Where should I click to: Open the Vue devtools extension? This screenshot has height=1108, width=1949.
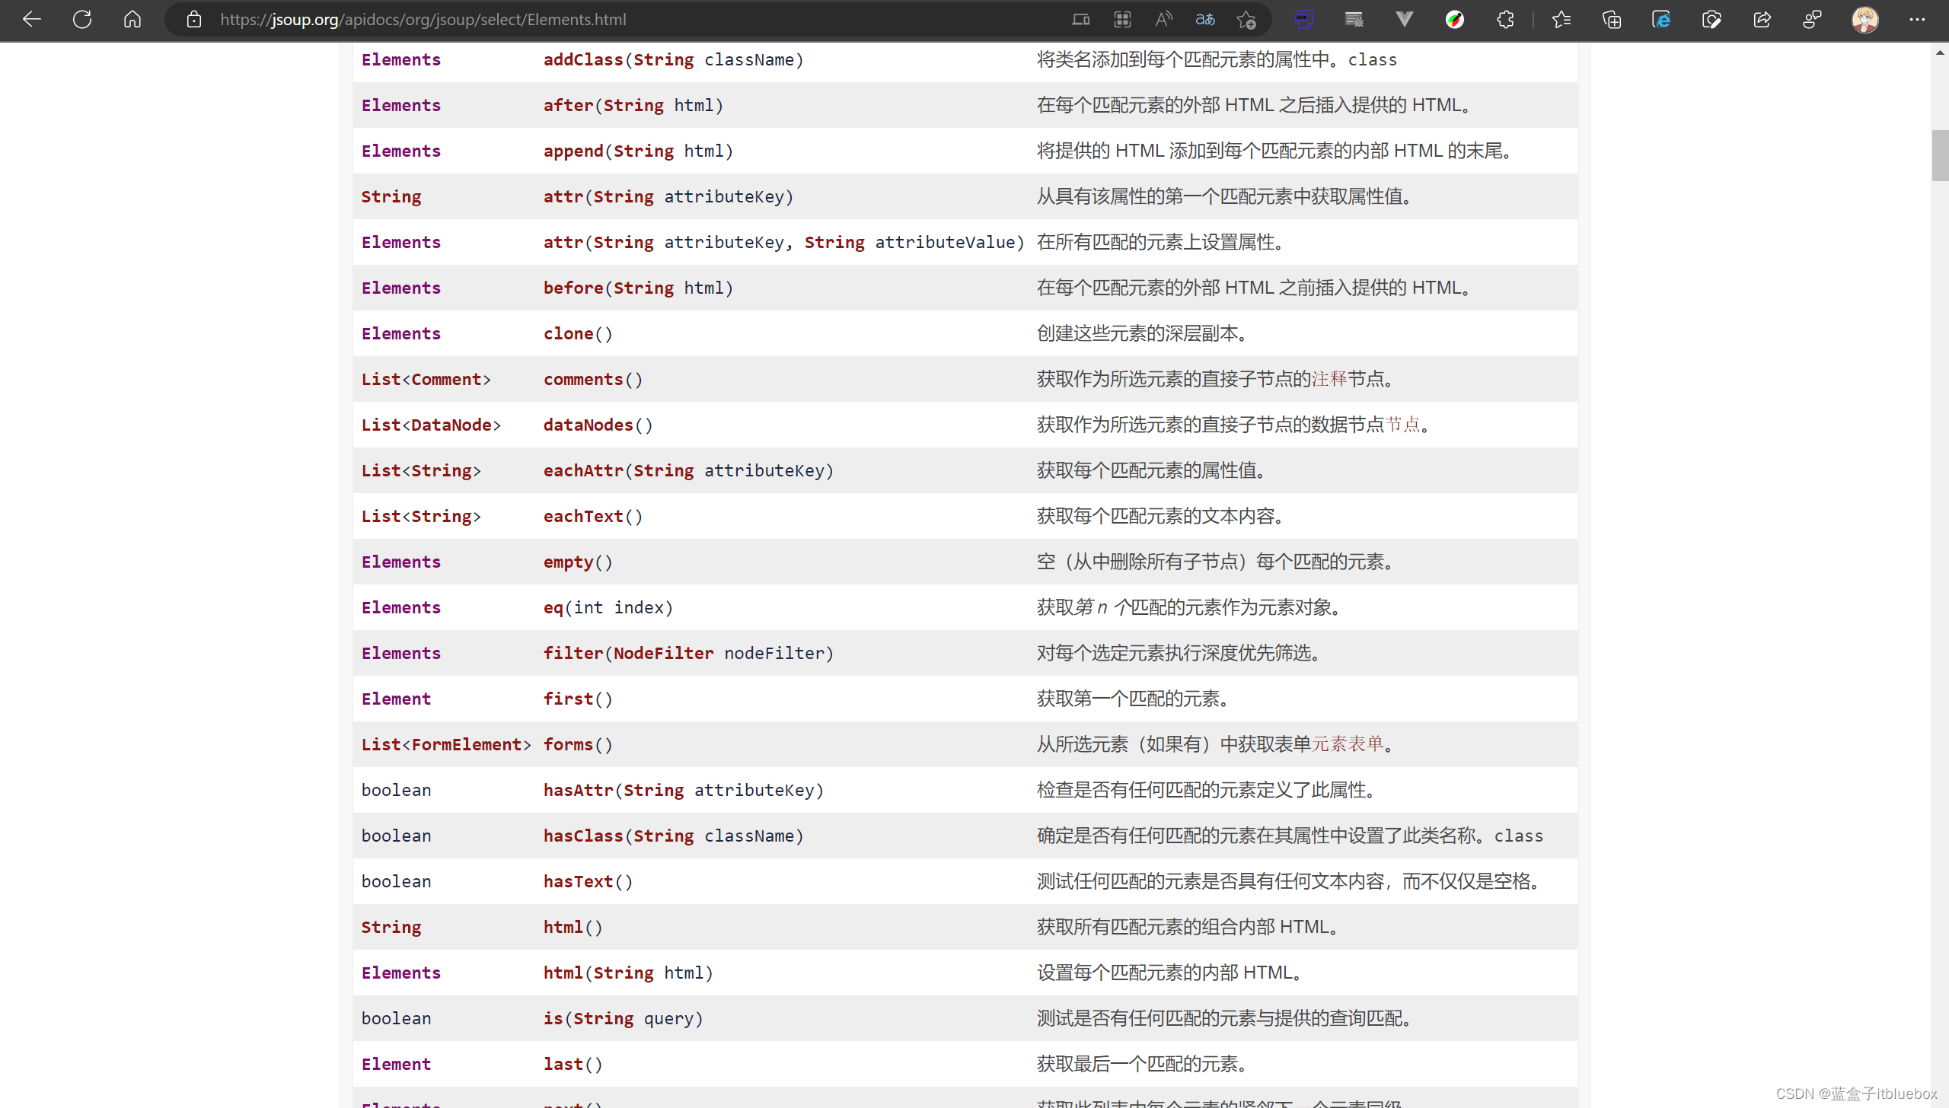tap(1405, 20)
